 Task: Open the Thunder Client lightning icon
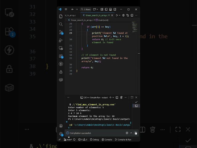coord(61,64)
